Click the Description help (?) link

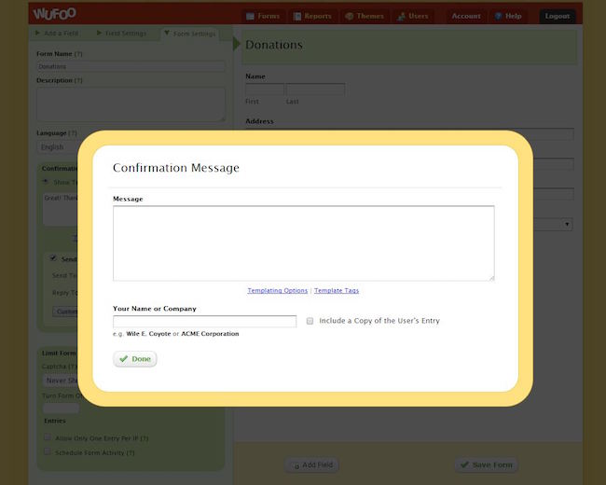tap(78, 80)
